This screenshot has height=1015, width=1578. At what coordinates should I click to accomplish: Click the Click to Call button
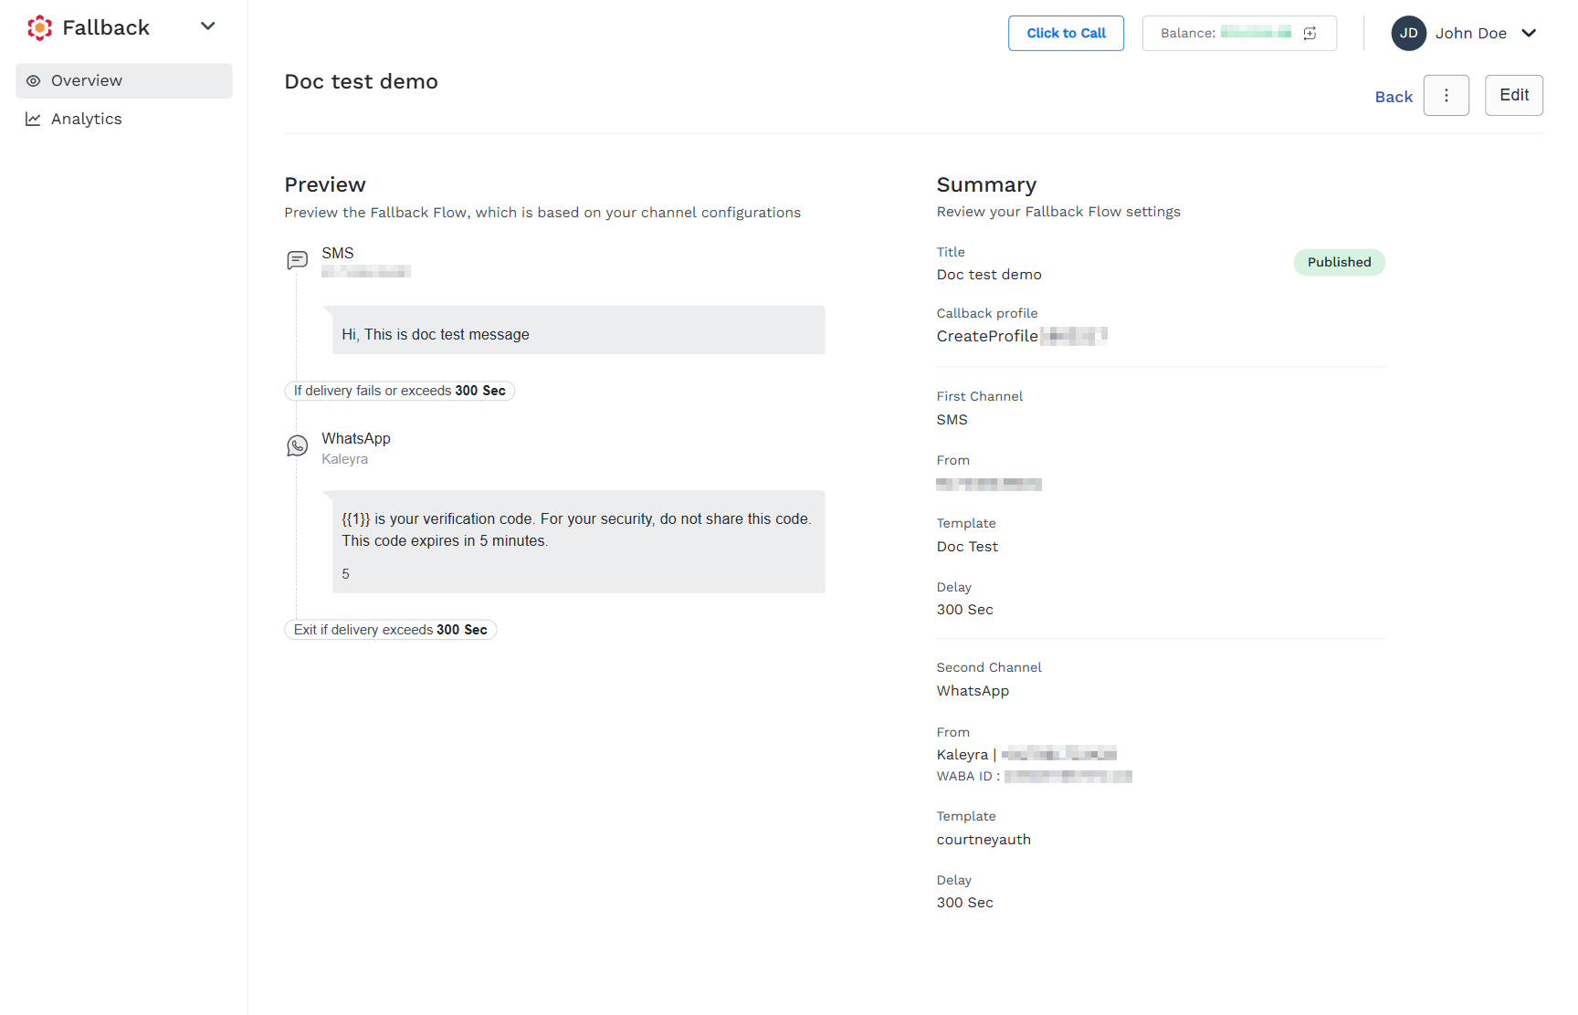click(1066, 33)
